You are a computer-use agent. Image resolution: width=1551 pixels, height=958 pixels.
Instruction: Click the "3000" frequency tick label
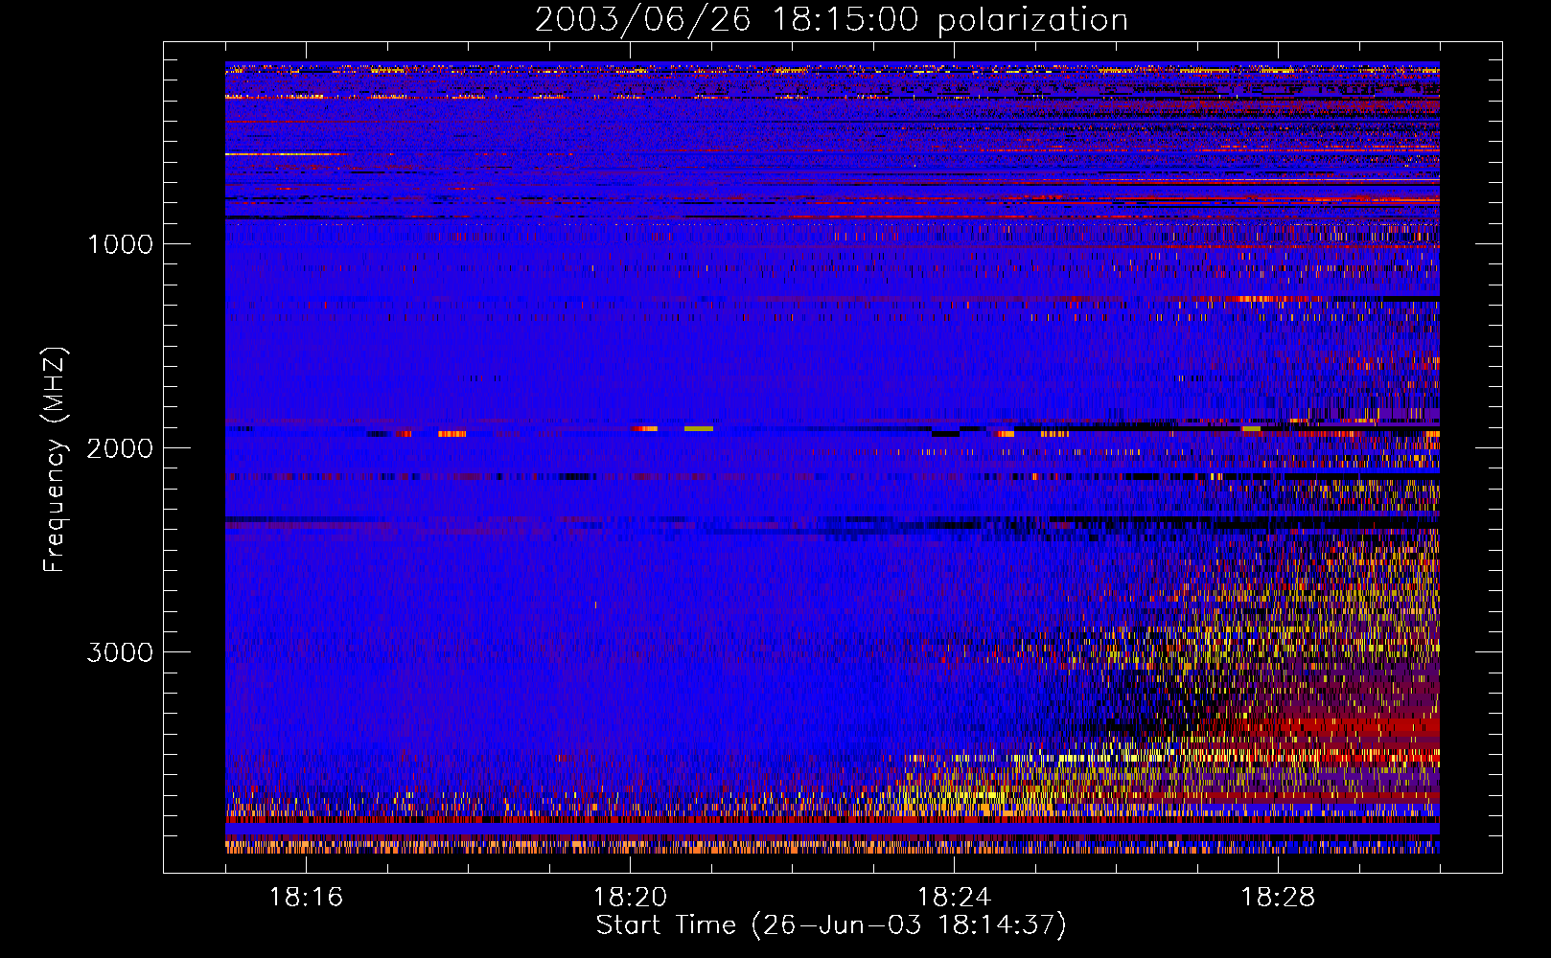[120, 652]
